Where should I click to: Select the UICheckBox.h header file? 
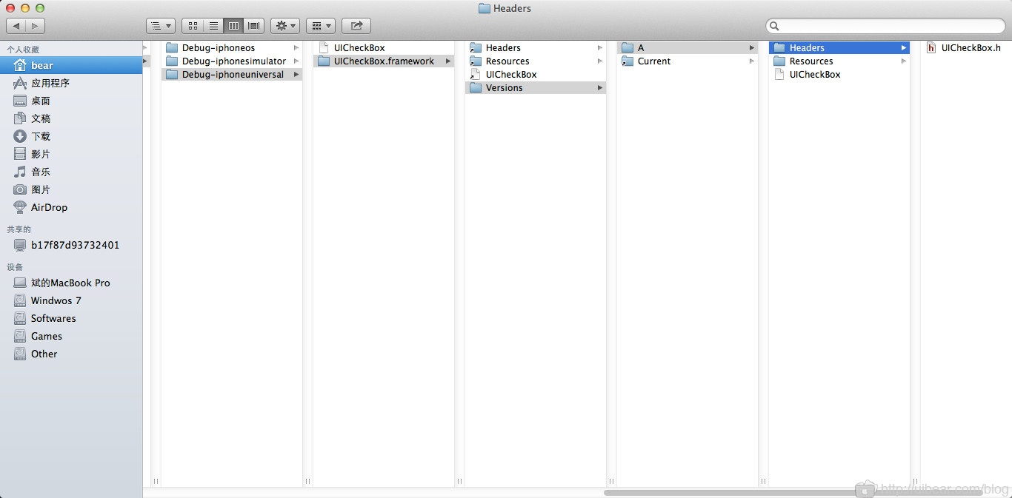971,47
